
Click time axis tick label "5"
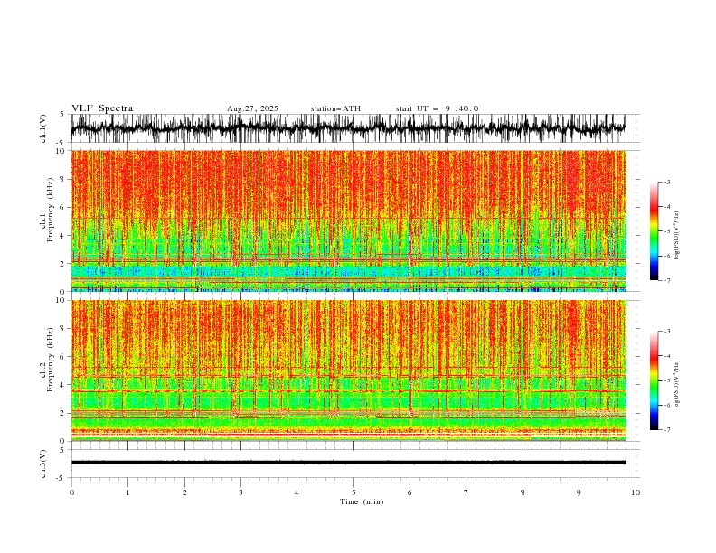point(353,492)
